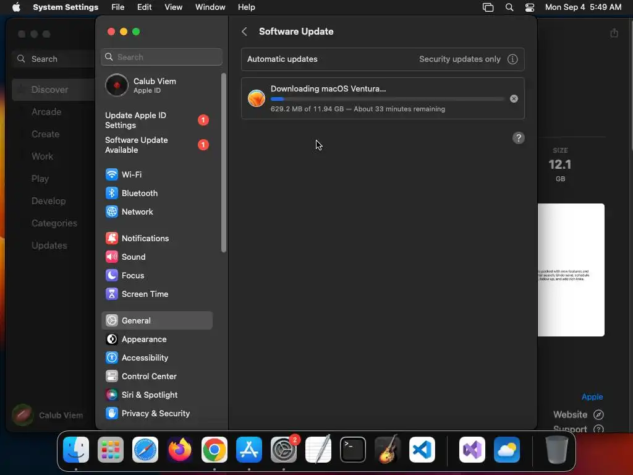Open Spotlight search in the menu bar

pyautogui.click(x=509, y=7)
